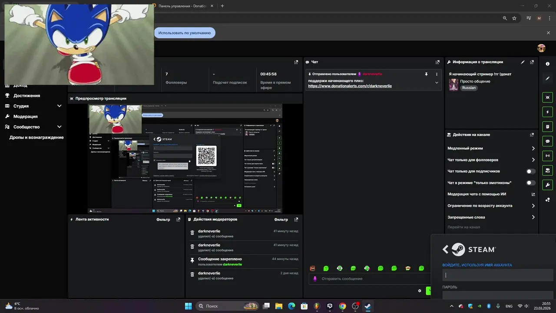Click the green camera quick action
This screenshot has width=556, height=313.
[547, 170]
